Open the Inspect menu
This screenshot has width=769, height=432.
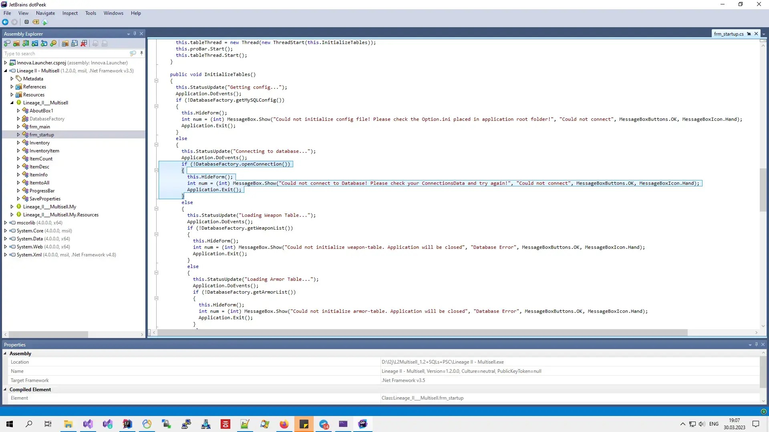(x=70, y=13)
